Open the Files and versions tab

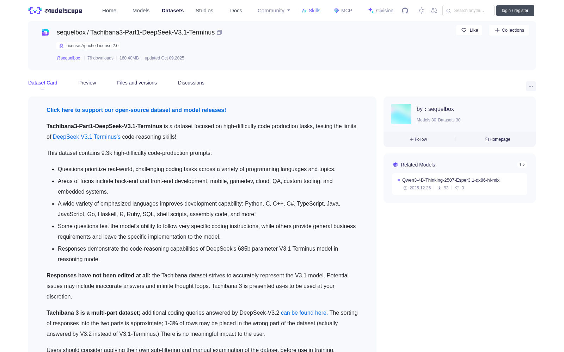pyautogui.click(x=137, y=83)
